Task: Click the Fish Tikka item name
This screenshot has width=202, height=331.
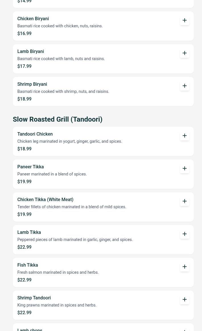Action: [x=28, y=265]
